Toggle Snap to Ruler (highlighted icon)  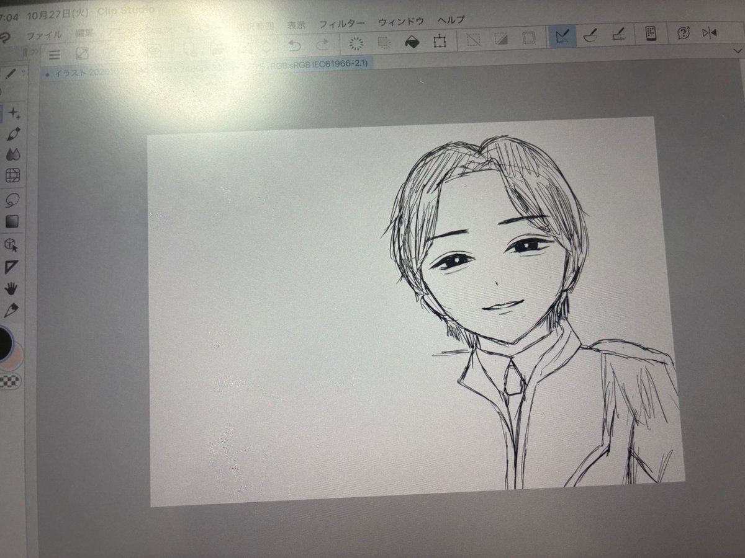tap(563, 37)
